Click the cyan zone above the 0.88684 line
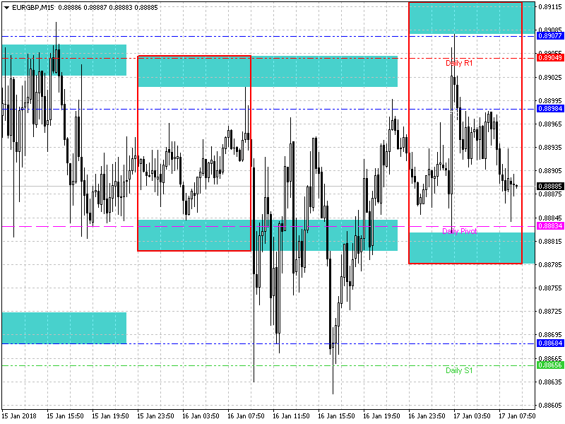Image resolution: width=565 pixels, height=424 pixels. tap(64, 328)
